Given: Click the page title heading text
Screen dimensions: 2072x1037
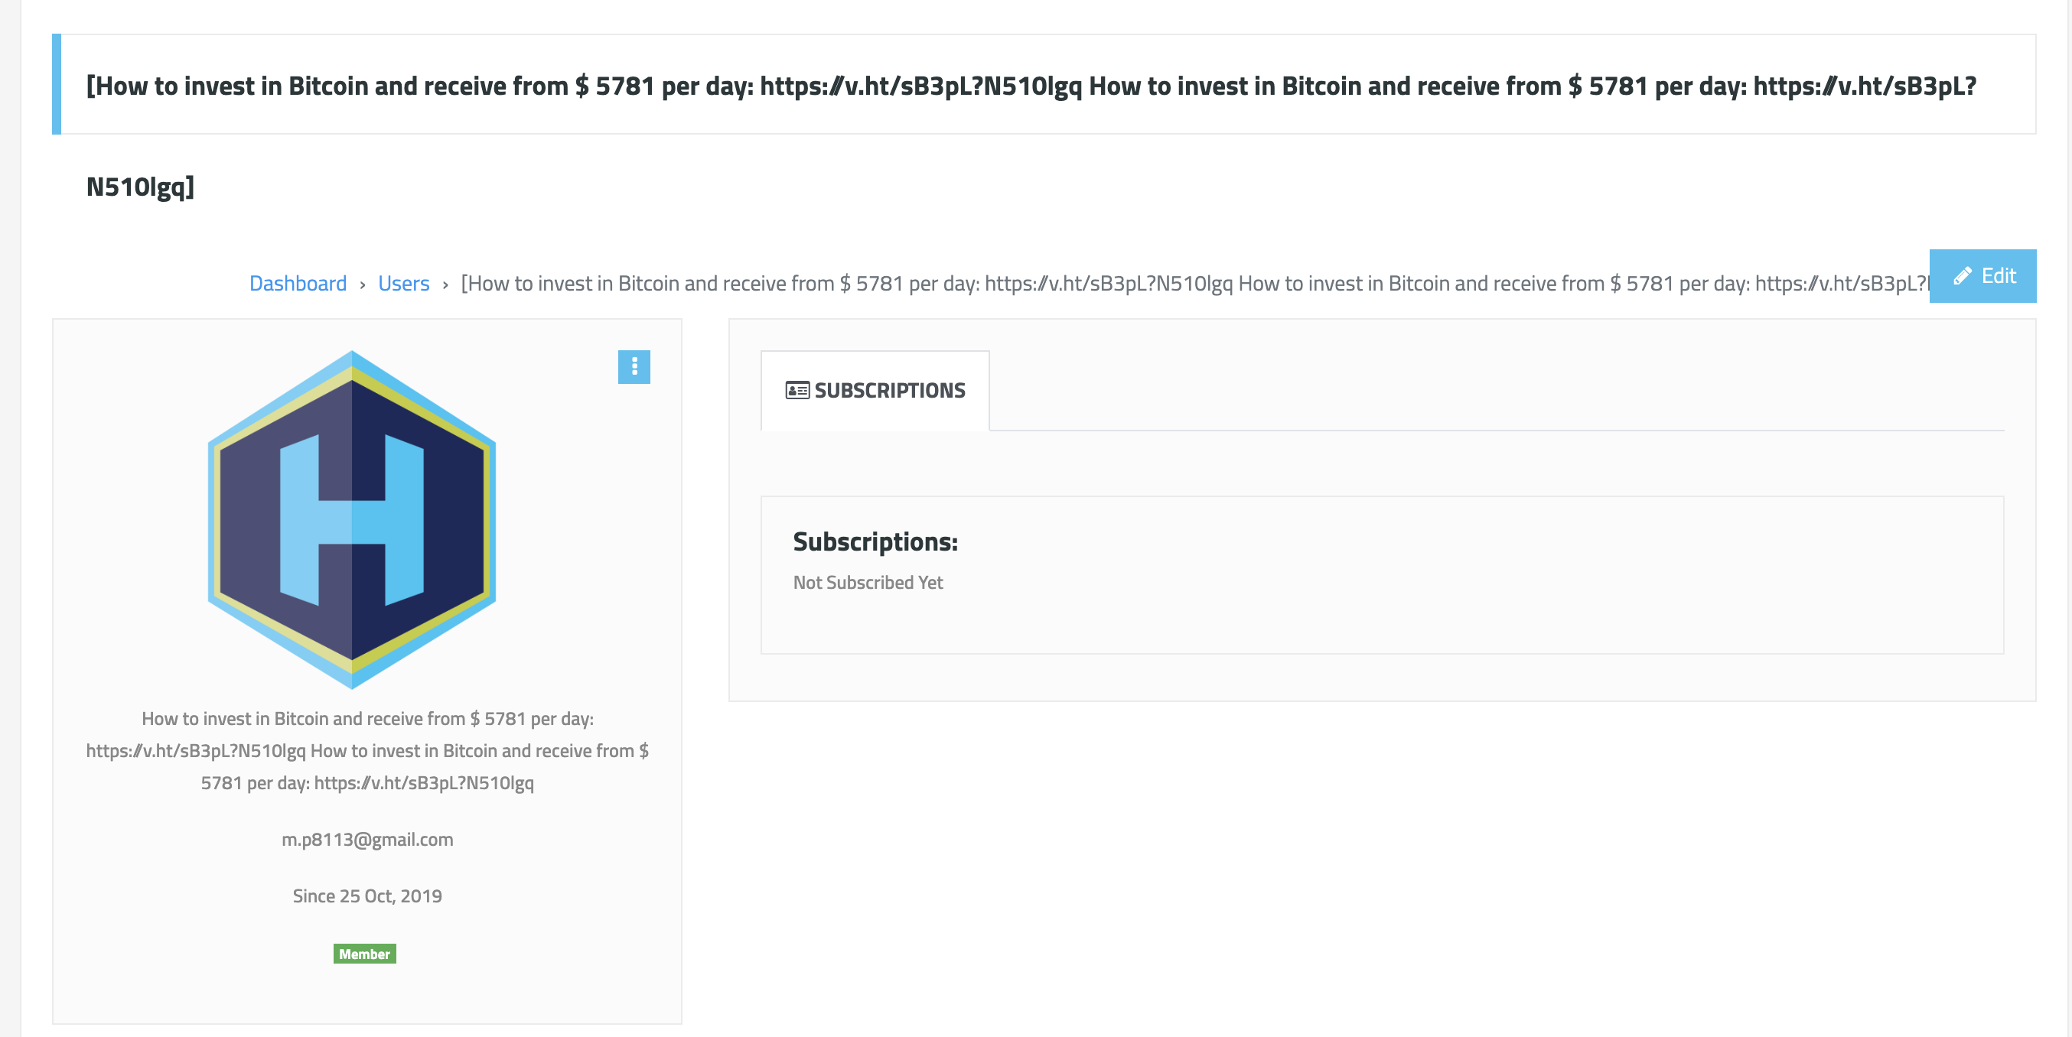Looking at the screenshot, I should pos(1031,135).
